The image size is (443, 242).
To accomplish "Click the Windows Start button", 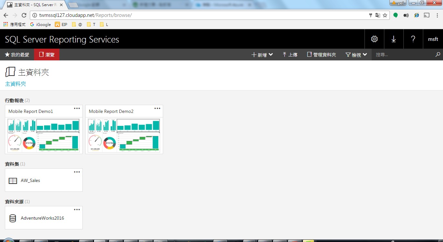I will click(x=8, y=240).
